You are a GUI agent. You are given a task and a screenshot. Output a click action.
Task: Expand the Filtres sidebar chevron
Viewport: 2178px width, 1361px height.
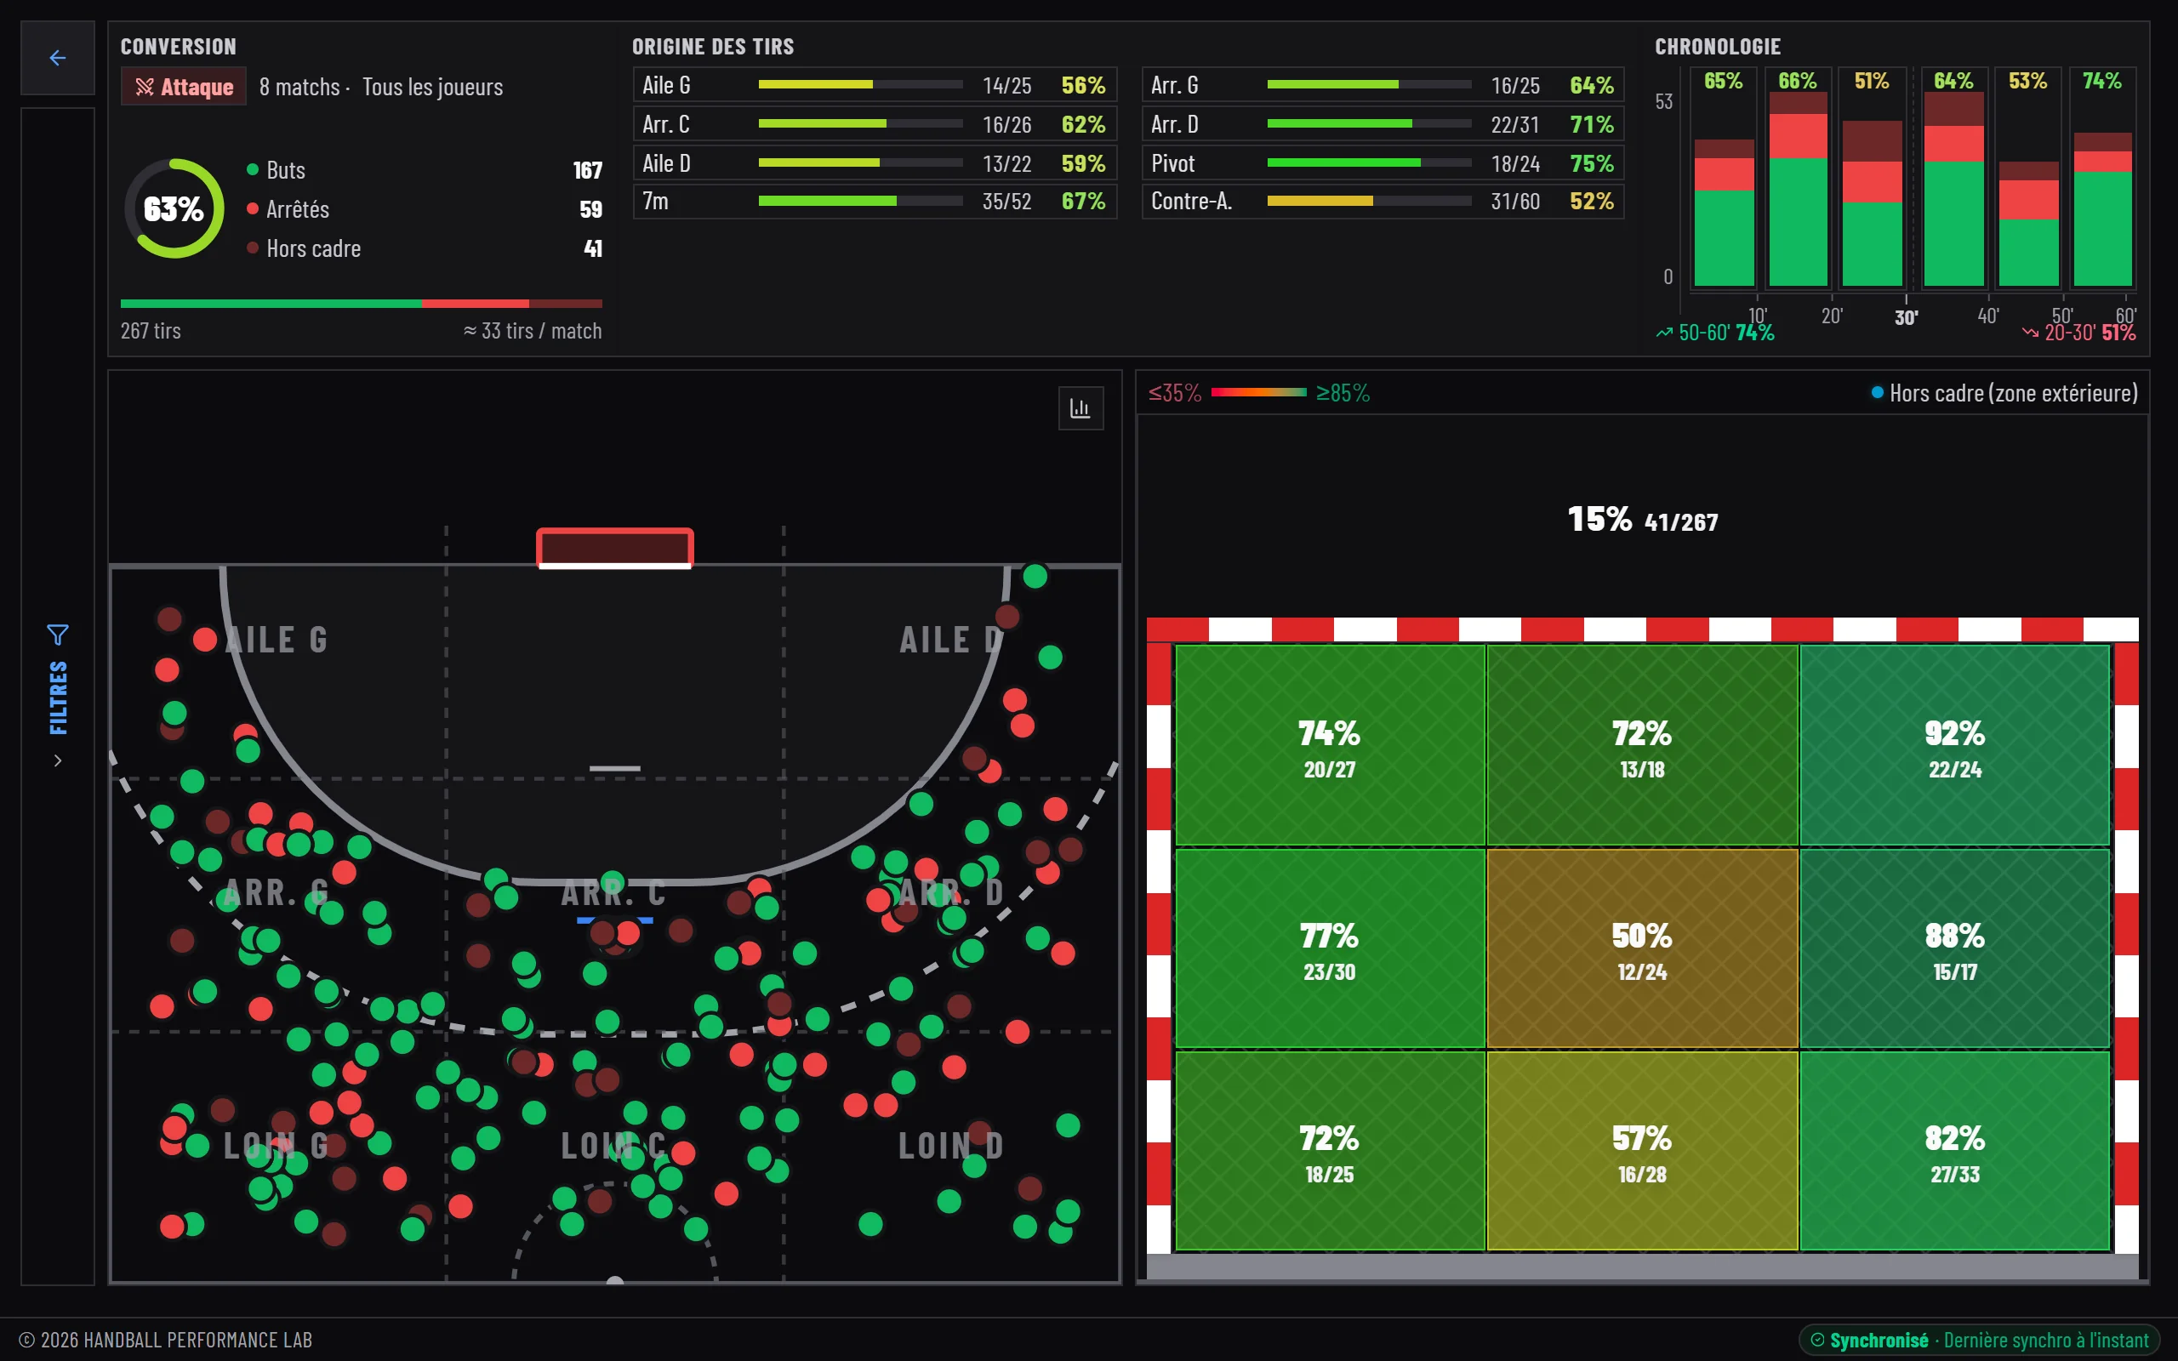point(58,760)
